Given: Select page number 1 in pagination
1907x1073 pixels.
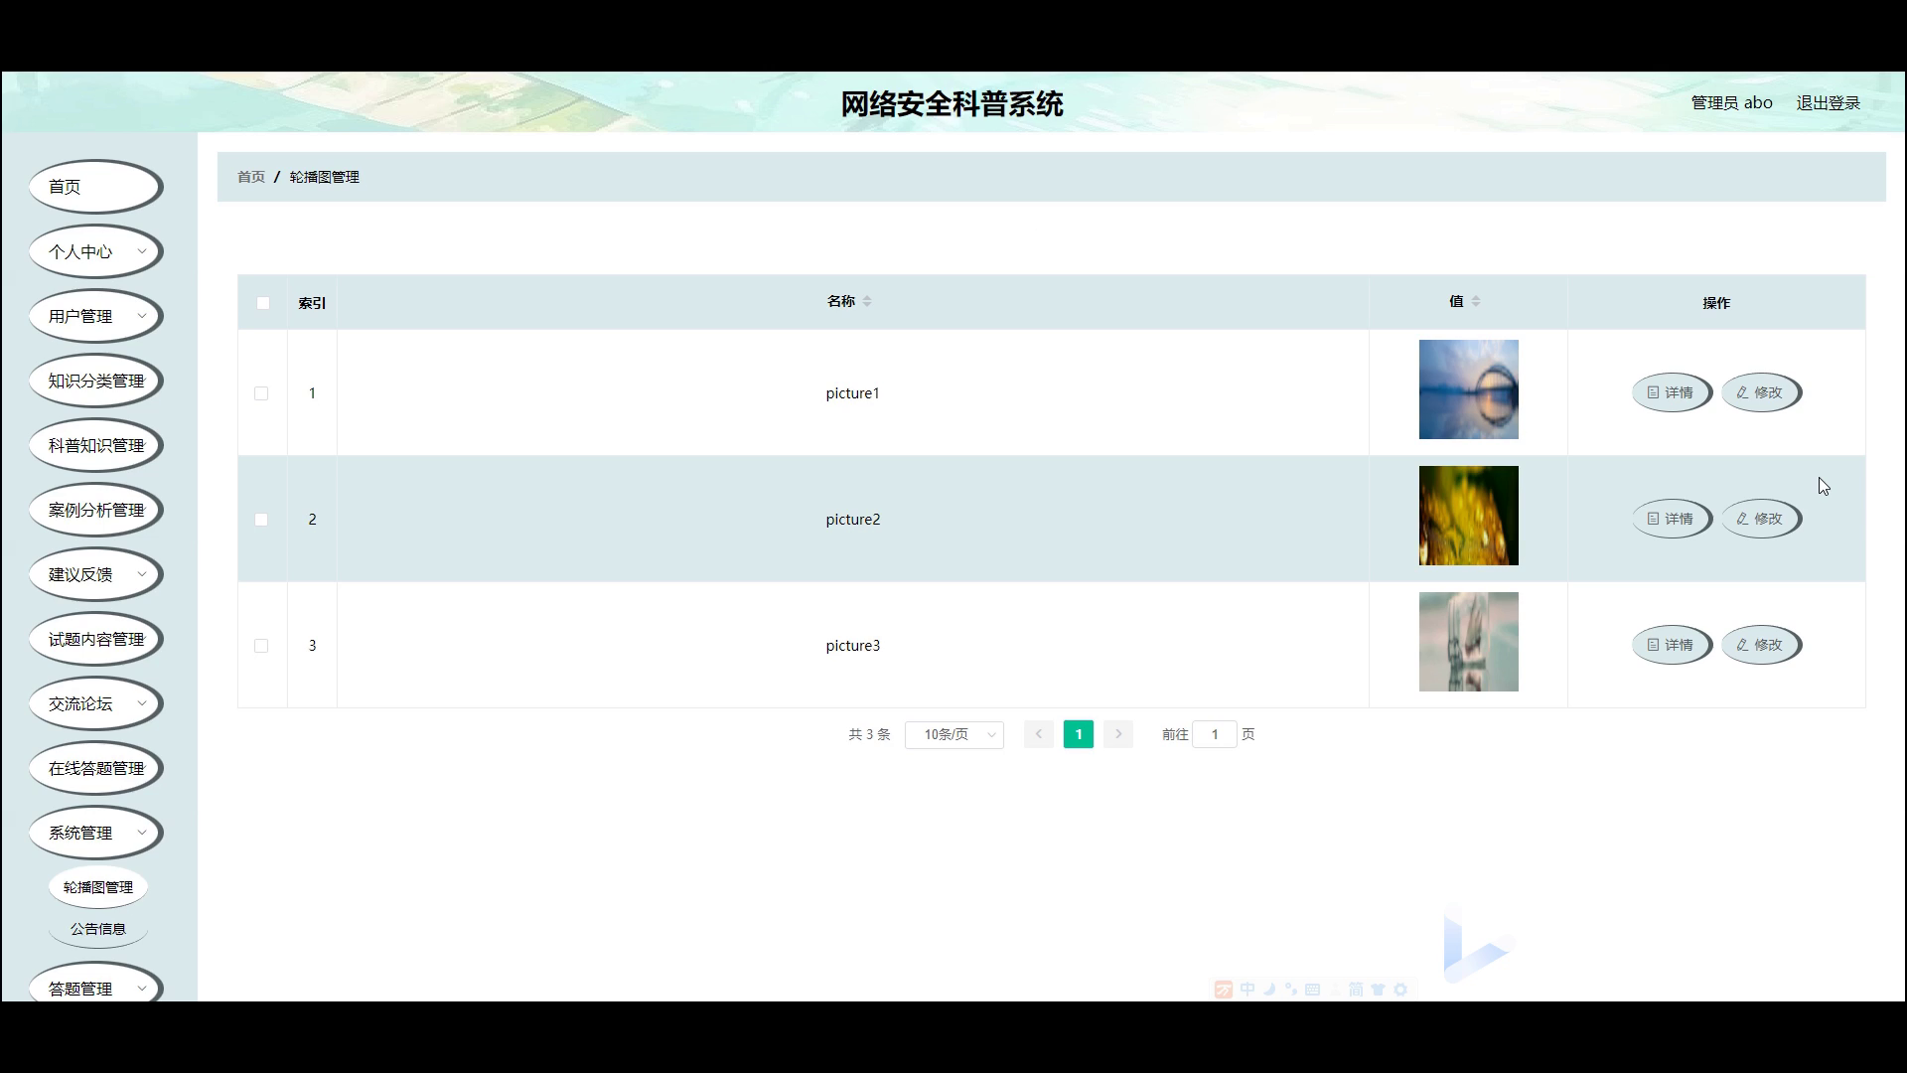Looking at the screenshot, I should tap(1079, 734).
